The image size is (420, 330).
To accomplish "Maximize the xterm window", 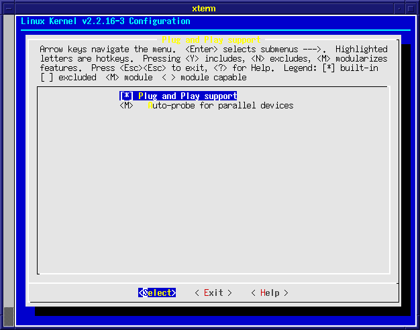I will coord(412,7).
